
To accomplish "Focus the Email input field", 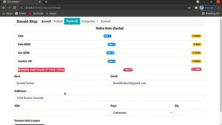I will click(158, 83).
